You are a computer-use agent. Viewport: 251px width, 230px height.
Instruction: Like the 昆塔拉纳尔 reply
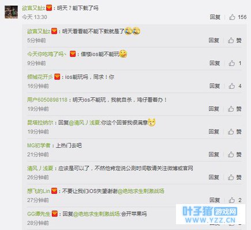click(x=235, y=132)
